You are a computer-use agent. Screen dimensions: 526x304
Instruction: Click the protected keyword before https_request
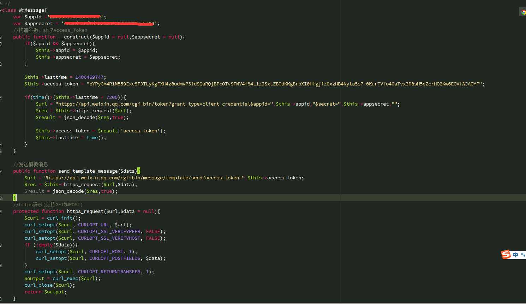click(26, 211)
